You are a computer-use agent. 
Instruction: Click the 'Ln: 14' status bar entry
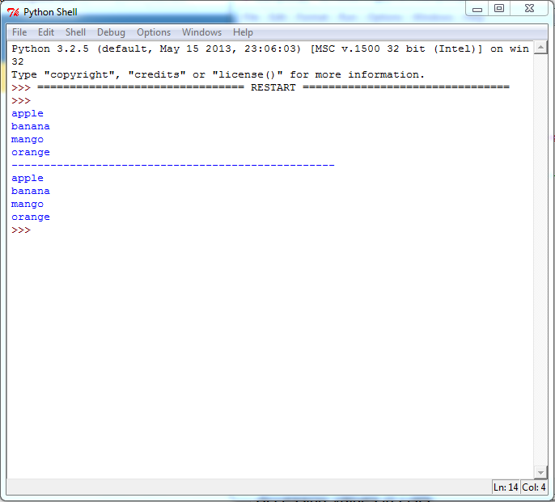(x=506, y=487)
